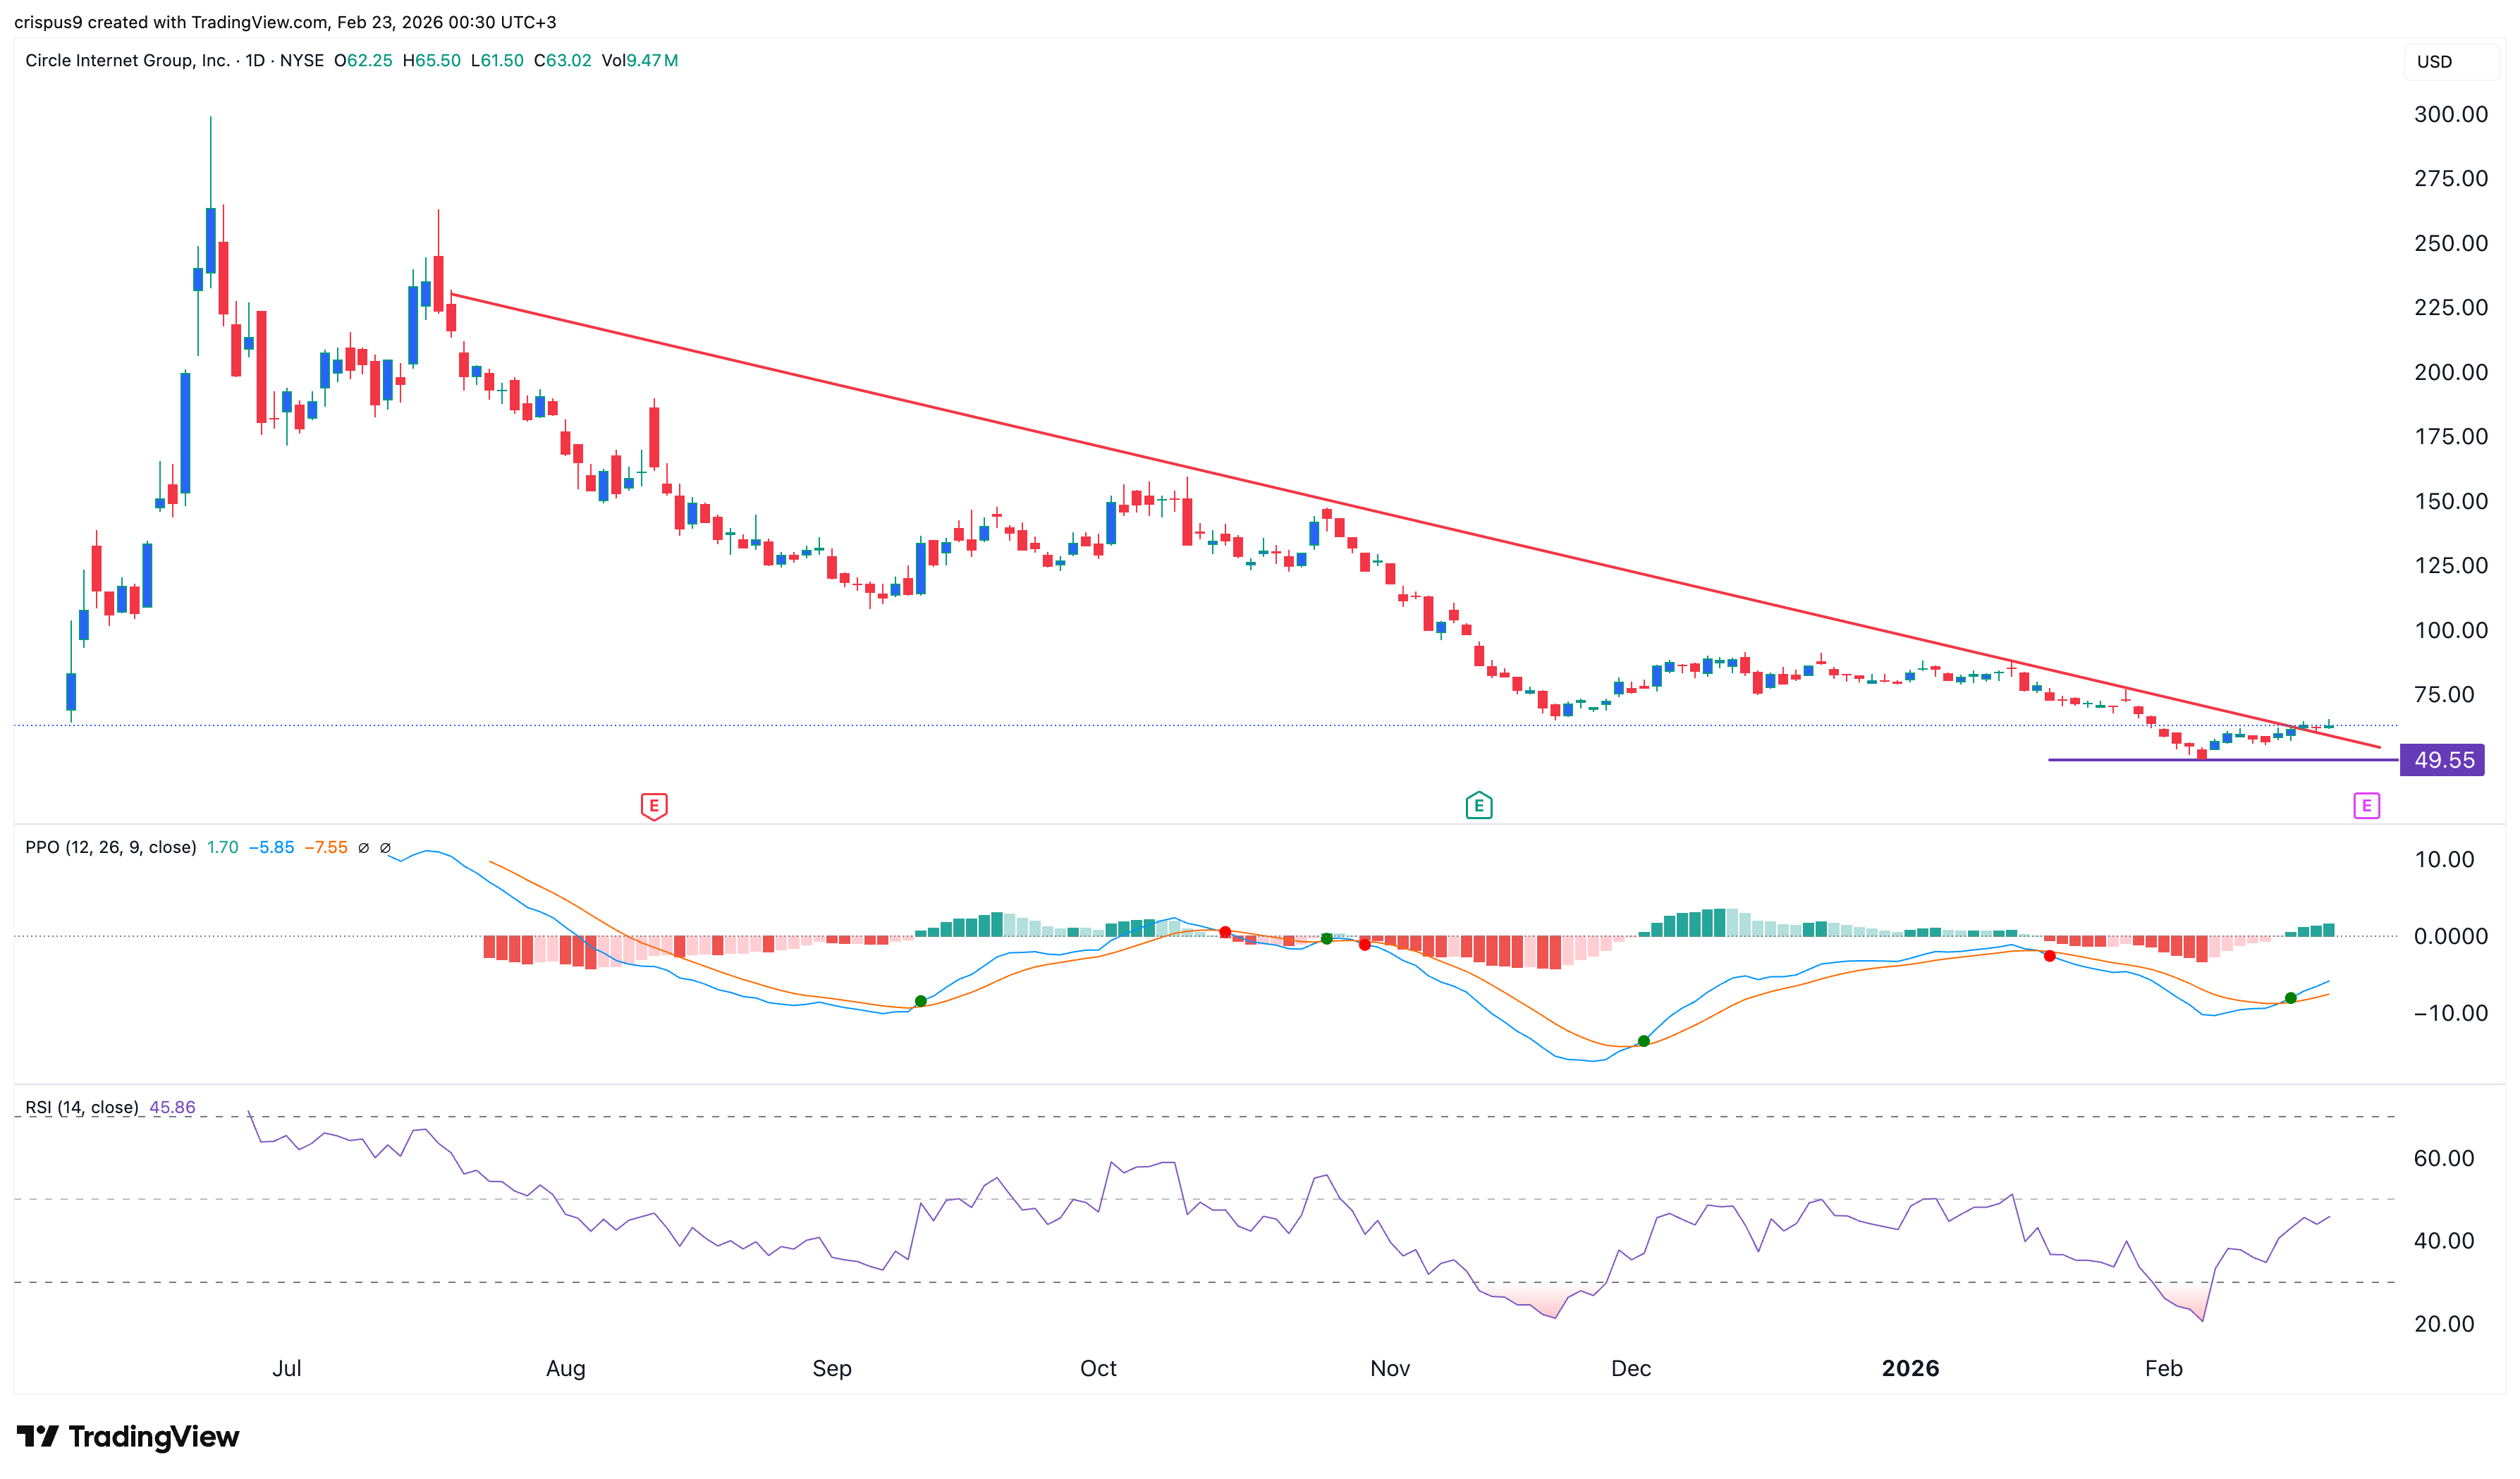Click the RSI (14, close) indicator title
The image size is (2520, 1479).
tap(82, 1107)
